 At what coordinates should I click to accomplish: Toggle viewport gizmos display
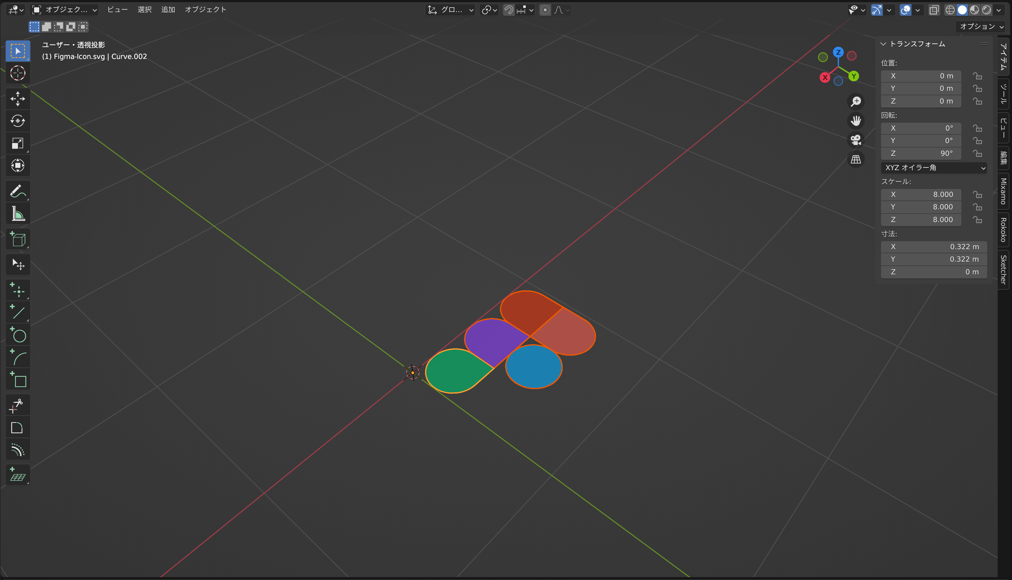877,10
